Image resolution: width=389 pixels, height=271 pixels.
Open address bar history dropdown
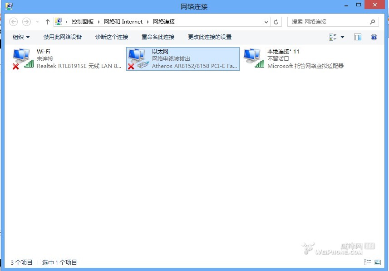pos(266,22)
